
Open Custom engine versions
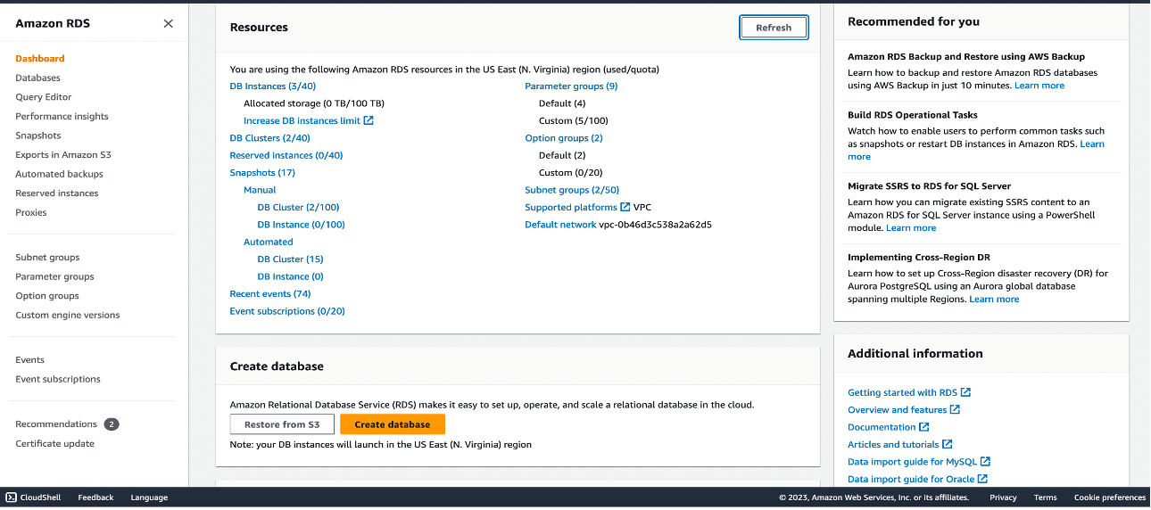tap(68, 316)
